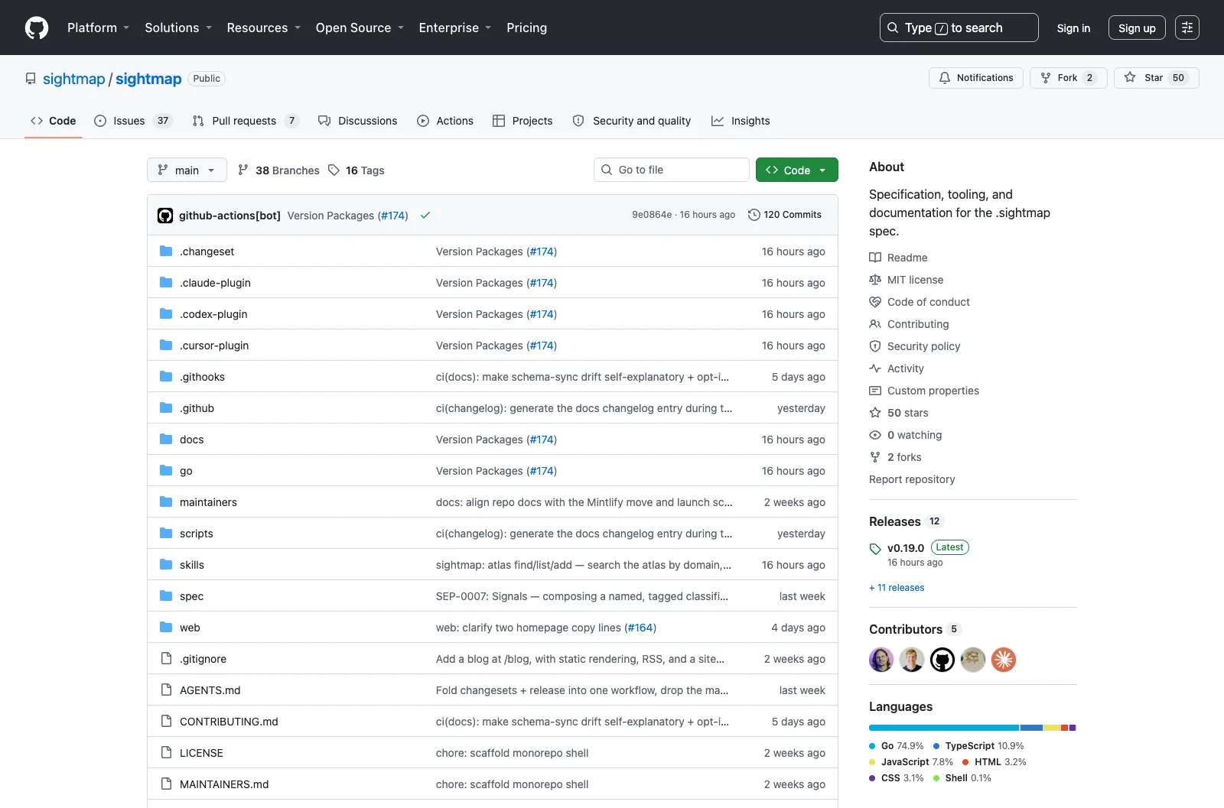The height and width of the screenshot is (808, 1224).
Task: Open the + 11 releases link
Action: (x=897, y=588)
